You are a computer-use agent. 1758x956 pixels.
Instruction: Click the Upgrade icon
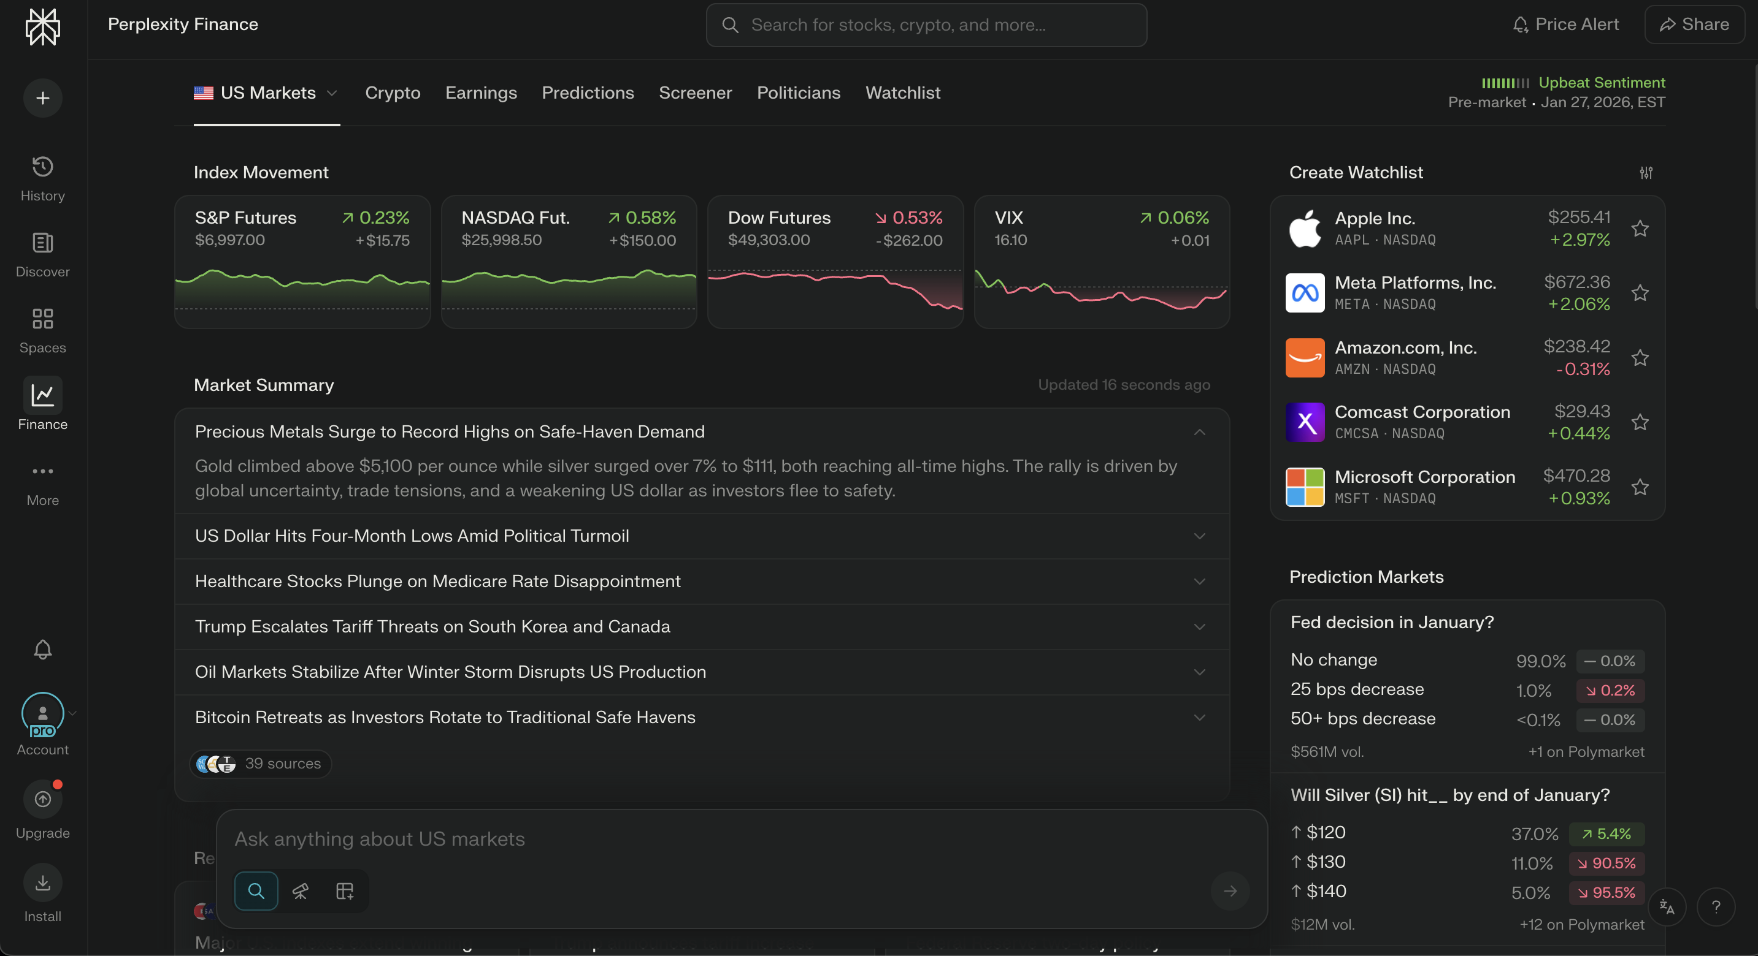[42, 799]
